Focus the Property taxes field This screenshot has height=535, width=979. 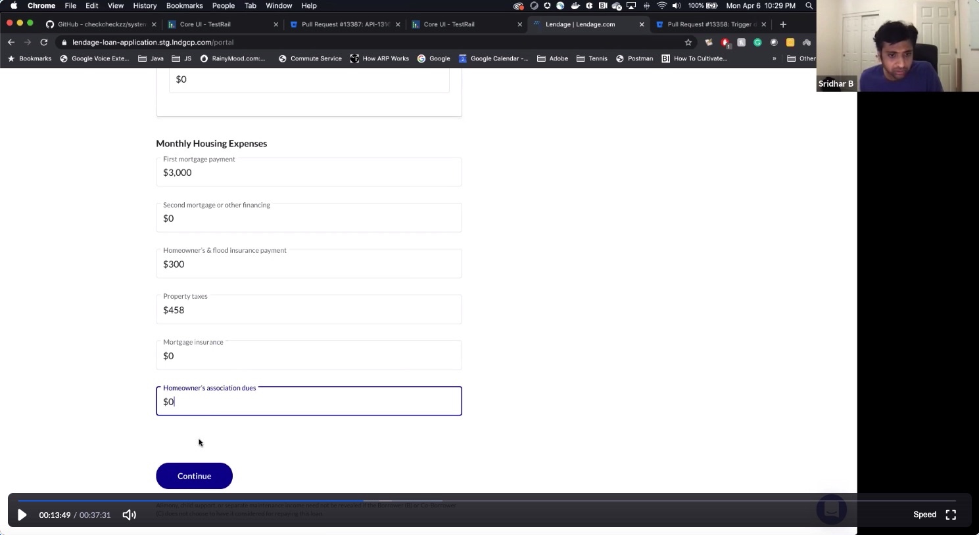click(309, 310)
